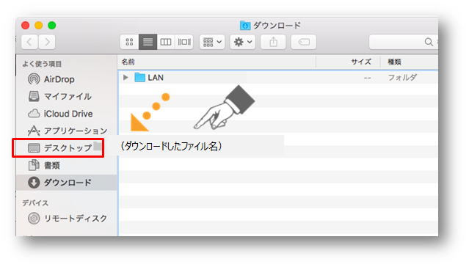Click the デバイス sidebar heading

coord(35,203)
